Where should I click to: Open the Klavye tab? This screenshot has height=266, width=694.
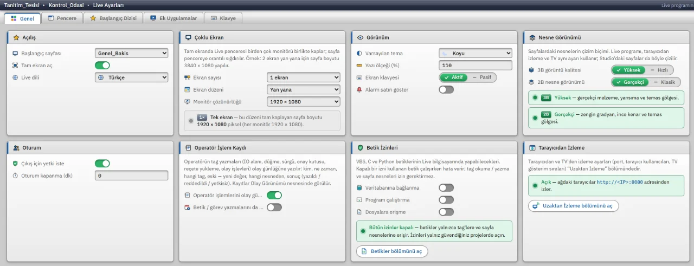[223, 18]
